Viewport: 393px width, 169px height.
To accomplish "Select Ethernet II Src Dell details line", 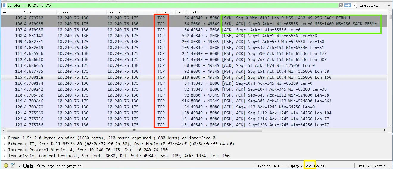I will [x=121, y=144].
